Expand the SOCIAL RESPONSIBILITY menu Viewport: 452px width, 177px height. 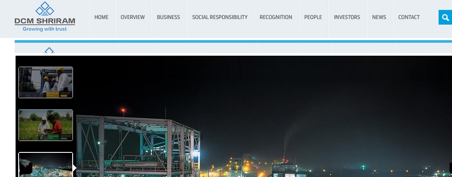tap(220, 17)
